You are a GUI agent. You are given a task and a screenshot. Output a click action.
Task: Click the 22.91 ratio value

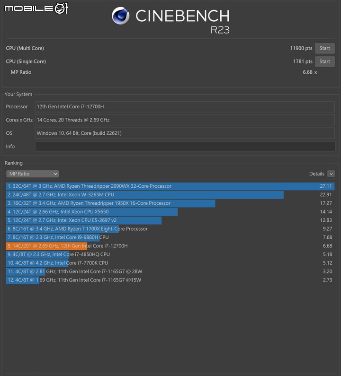tap(326, 194)
